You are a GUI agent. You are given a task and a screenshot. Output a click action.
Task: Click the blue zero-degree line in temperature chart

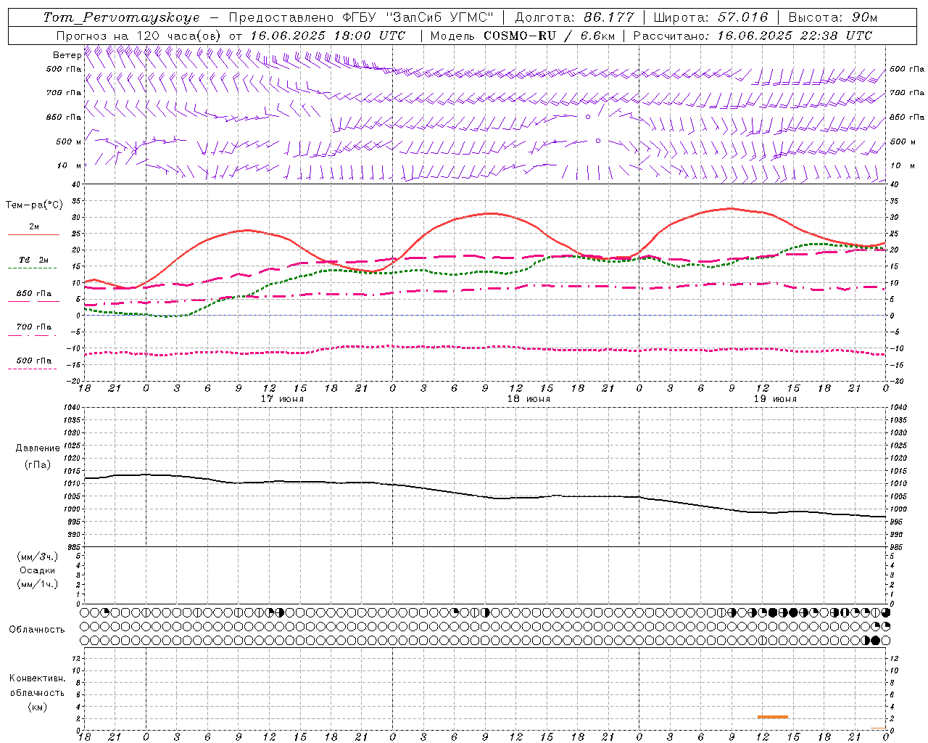pos(485,316)
